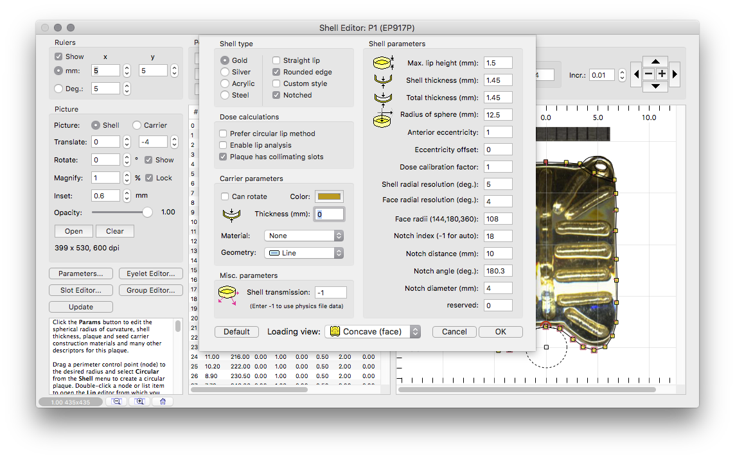Open the Eyelet Editor
Image resolution: width=735 pixels, height=459 pixels.
(151, 273)
